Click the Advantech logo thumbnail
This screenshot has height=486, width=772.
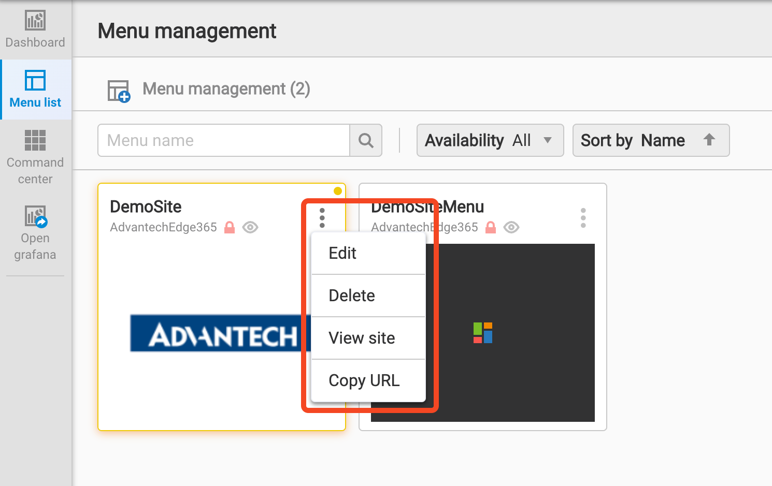click(x=218, y=333)
